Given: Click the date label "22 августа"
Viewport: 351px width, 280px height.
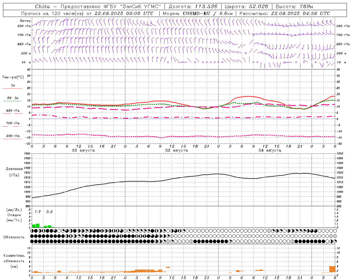Looking at the screenshot, I should tap(83, 150).
